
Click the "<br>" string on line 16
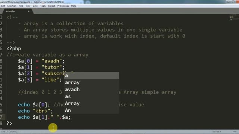(x=41, y=111)
